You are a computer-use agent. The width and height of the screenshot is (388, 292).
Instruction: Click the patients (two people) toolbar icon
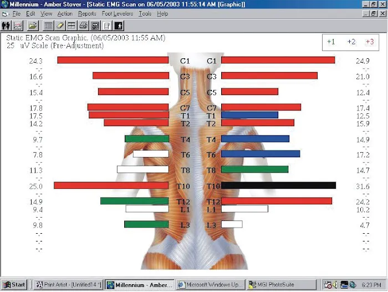tap(7, 26)
